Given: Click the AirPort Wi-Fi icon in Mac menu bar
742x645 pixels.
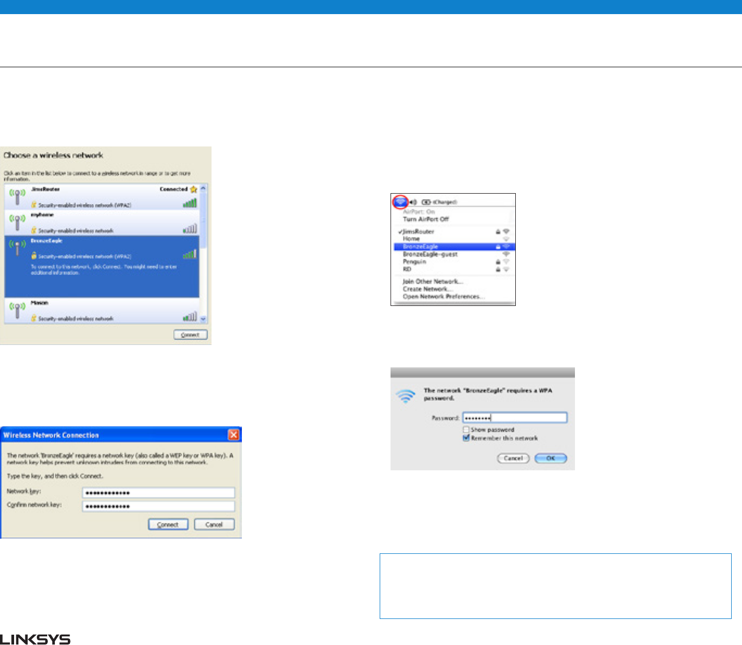Looking at the screenshot, I should pos(400,202).
